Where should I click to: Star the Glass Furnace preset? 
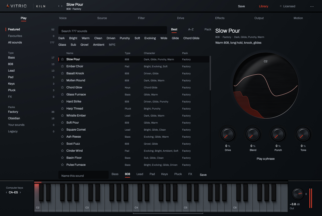[62, 94]
